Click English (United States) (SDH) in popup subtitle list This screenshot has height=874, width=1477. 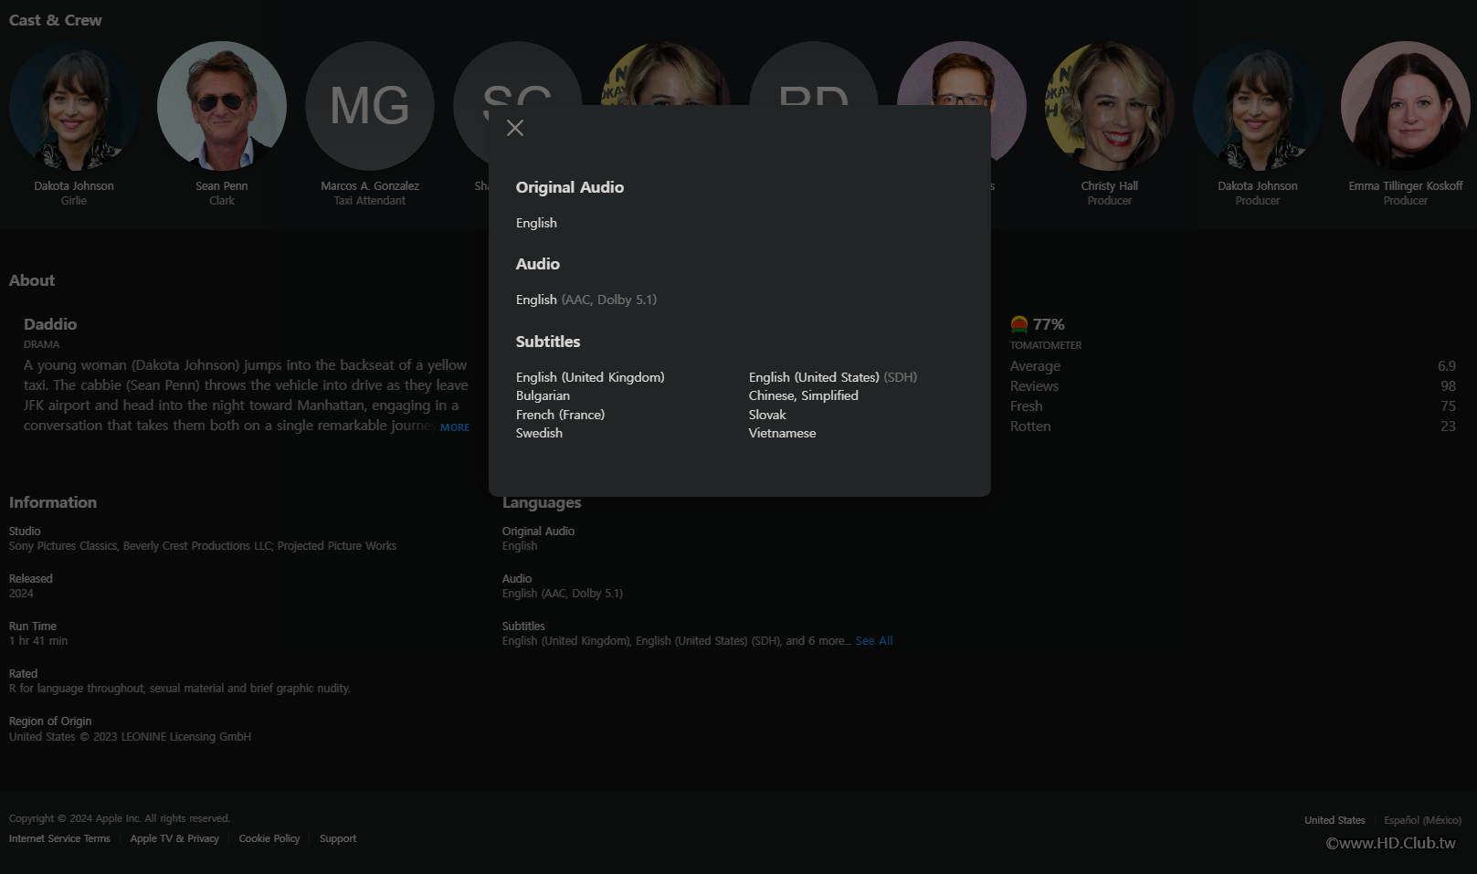(x=833, y=377)
